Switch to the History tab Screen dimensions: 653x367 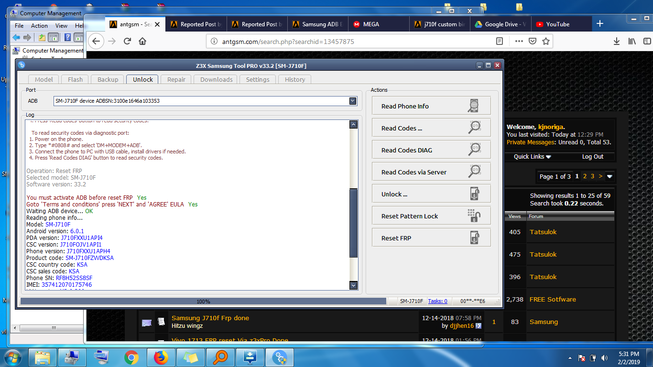tap(295, 79)
